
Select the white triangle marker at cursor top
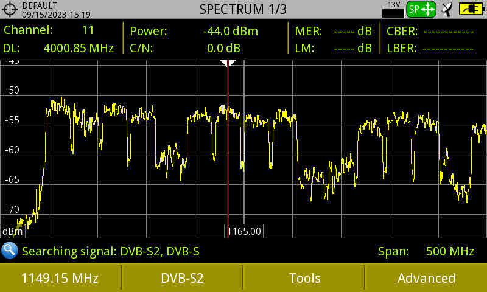click(x=228, y=63)
